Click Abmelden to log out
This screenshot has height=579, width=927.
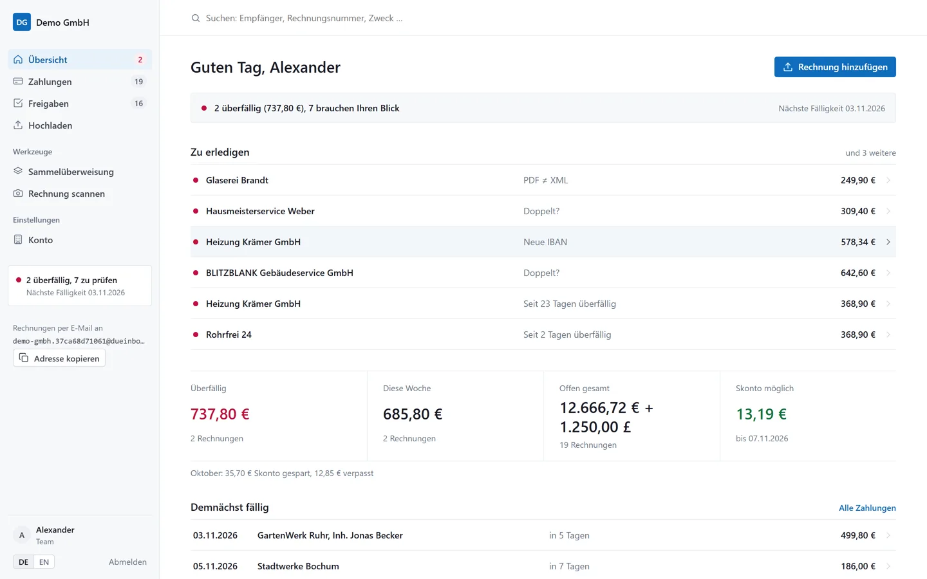click(127, 562)
